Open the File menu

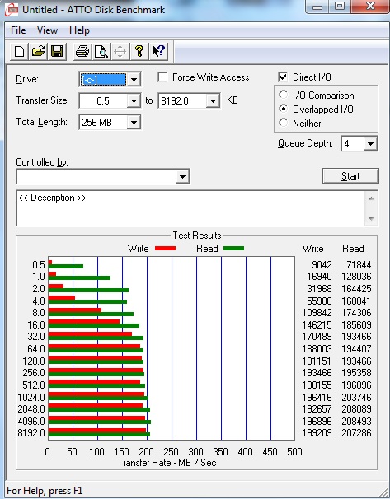pyautogui.click(x=18, y=30)
